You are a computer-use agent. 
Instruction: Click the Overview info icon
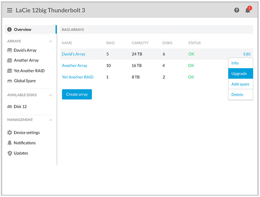click(10, 29)
